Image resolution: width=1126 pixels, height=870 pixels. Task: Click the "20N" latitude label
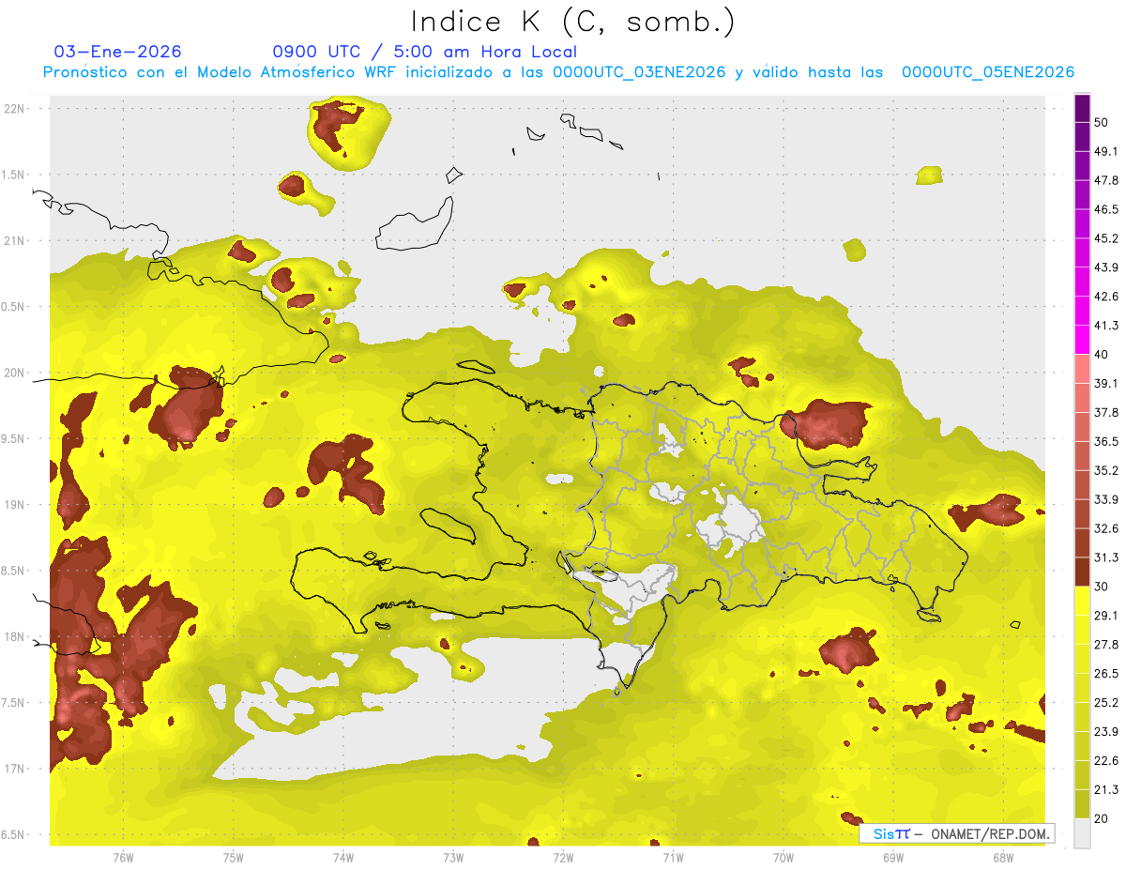[16, 373]
